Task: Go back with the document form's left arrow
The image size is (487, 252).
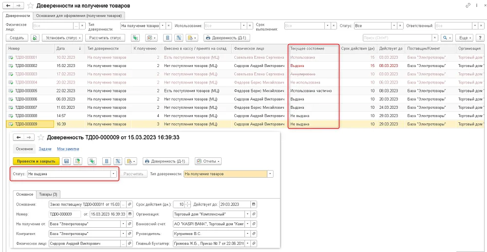Action: (19, 137)
